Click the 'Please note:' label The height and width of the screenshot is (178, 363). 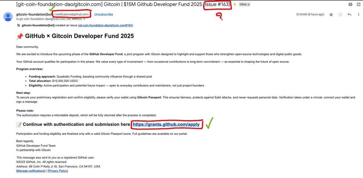[x=25, y=111]
